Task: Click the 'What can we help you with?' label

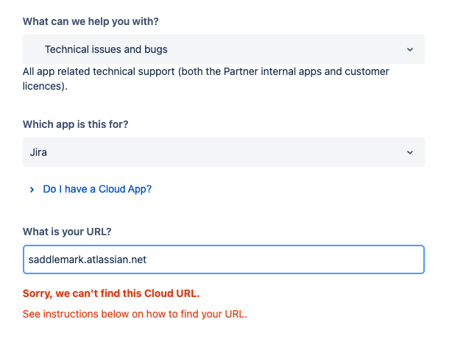Action: coord(91,21)
